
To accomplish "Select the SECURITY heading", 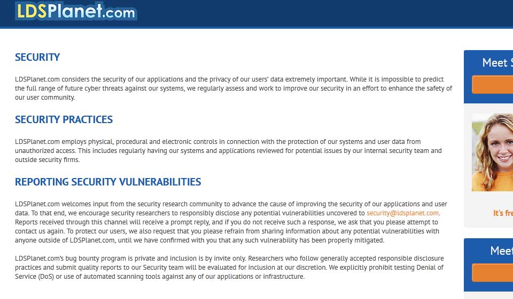I will coord(37,58).
